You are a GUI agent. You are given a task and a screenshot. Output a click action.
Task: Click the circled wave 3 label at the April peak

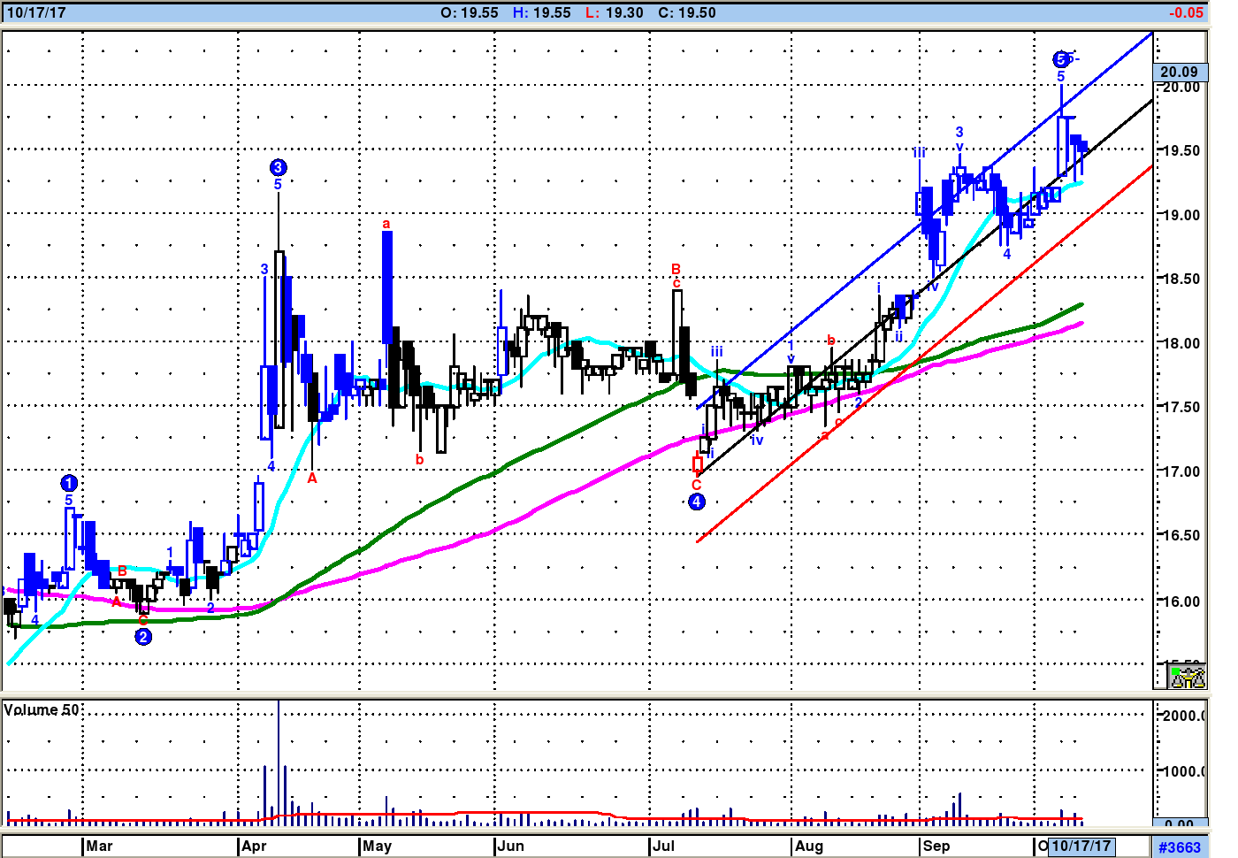[278, 167]
